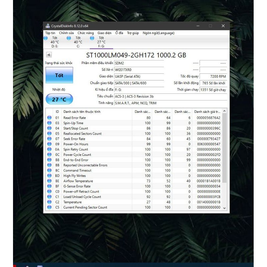The height and width of the screenshot is (267, 267).
Task: Click the Spin-Up Time status orb
Action: click(x=49, y=123)
